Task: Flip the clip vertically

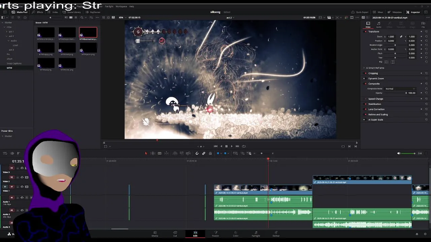Action: tap(393, 62)
